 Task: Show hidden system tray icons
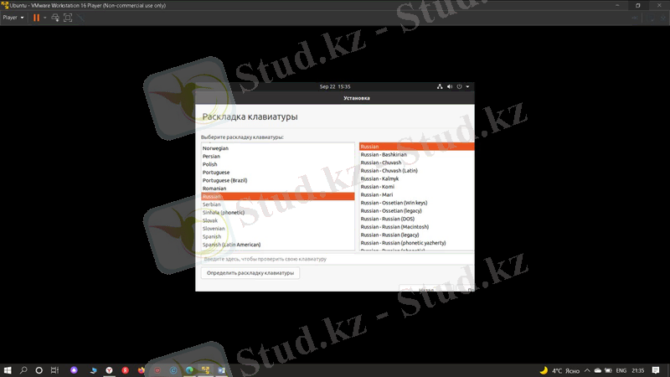[587, 370]
